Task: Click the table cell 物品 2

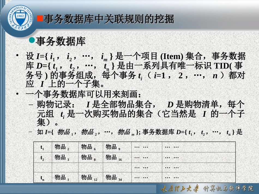Action: click(65, 147)
